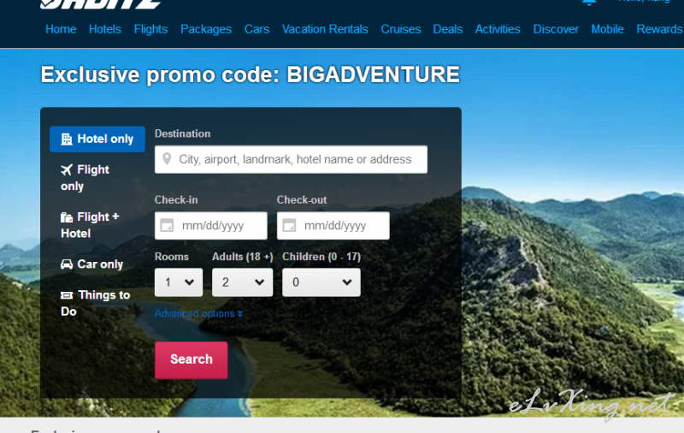The width and height of the screenshot is (684, 433).
Task: Open the Deals link in navigation
Action: pos(447,29)
